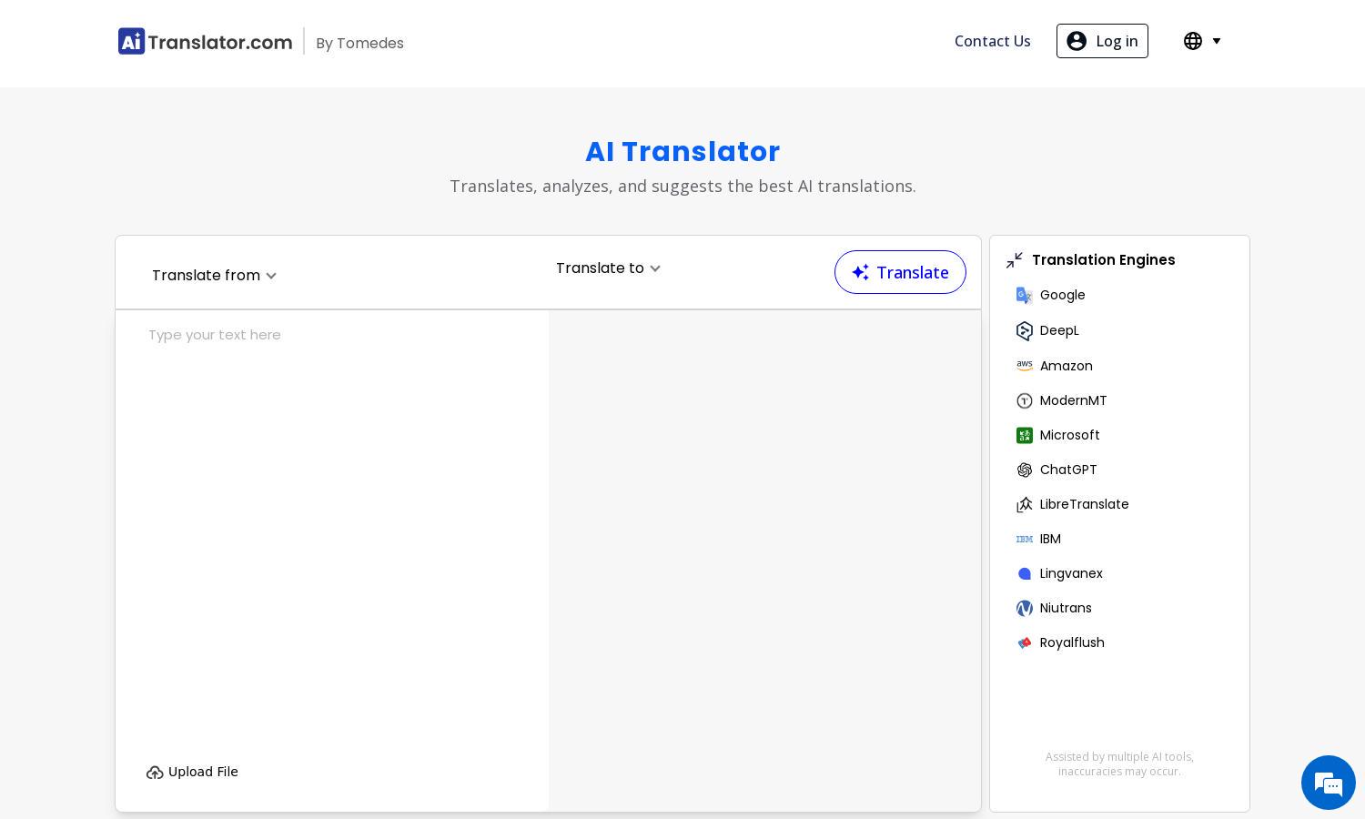Click the sparkle icon on Translate button
Viewport: 1365px width, 819px height.
click(x=860, y=272)
